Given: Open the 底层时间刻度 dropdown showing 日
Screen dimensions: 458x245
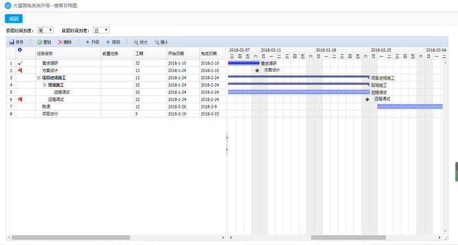Looking at the screenshot, I should 101,30.
